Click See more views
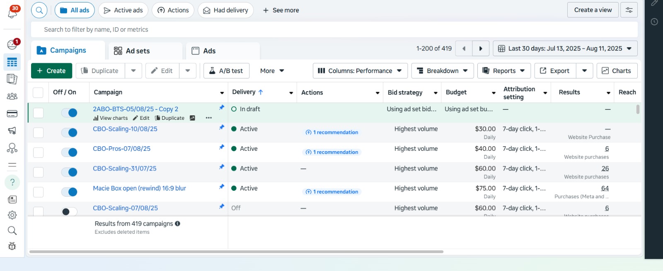Viewport: 663px width, 271px height. pyautogui.click(x=281, y=10)
